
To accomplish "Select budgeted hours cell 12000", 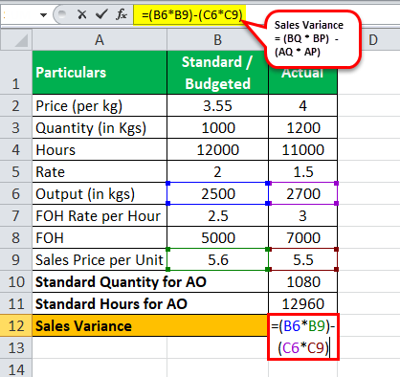I will pos(217,149).
